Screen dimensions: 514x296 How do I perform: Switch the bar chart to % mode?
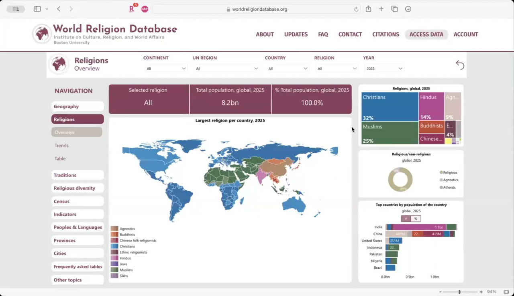[x=416, y=219]
